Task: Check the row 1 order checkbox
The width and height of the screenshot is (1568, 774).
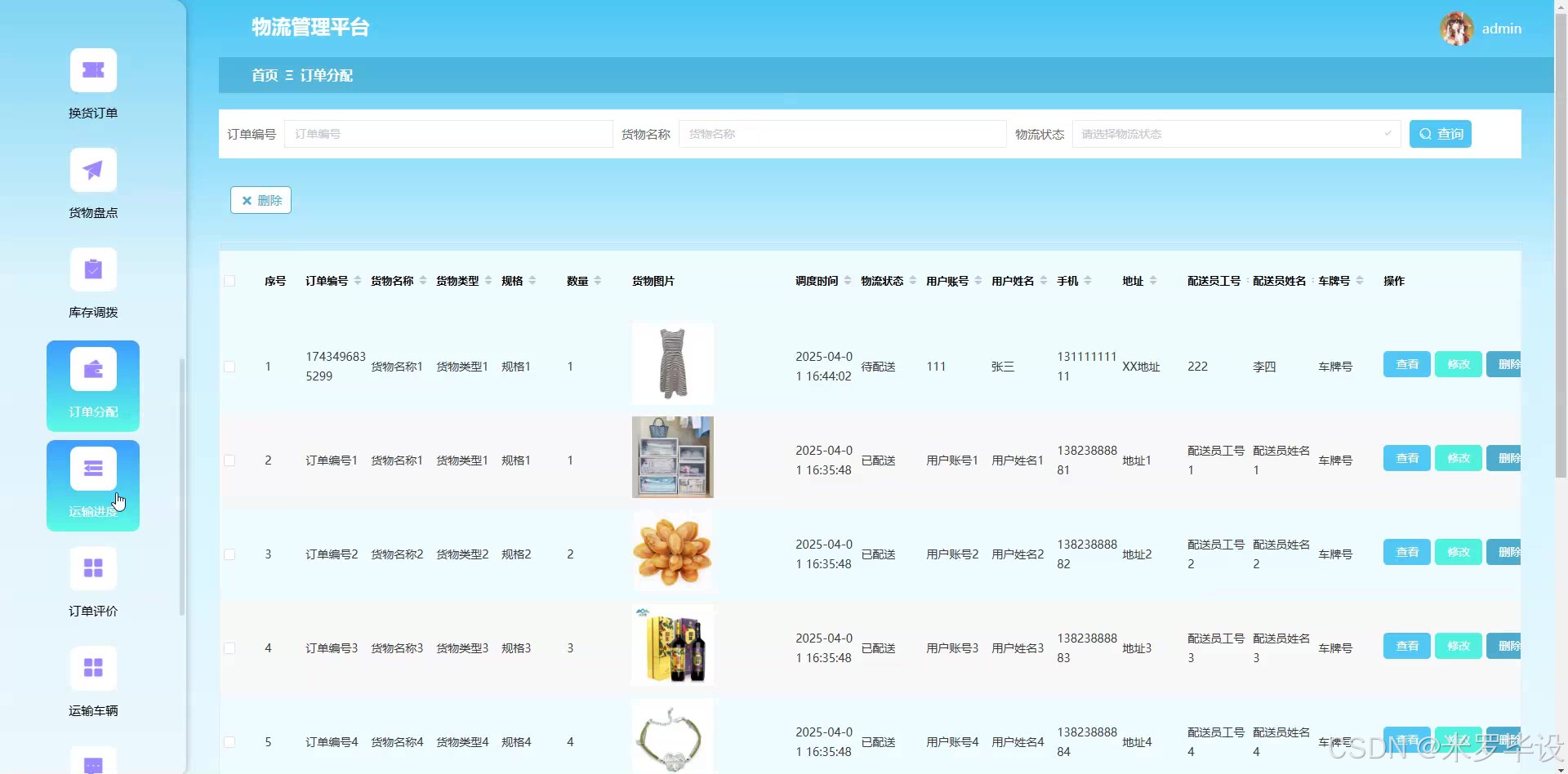Action: click(229, 367)
